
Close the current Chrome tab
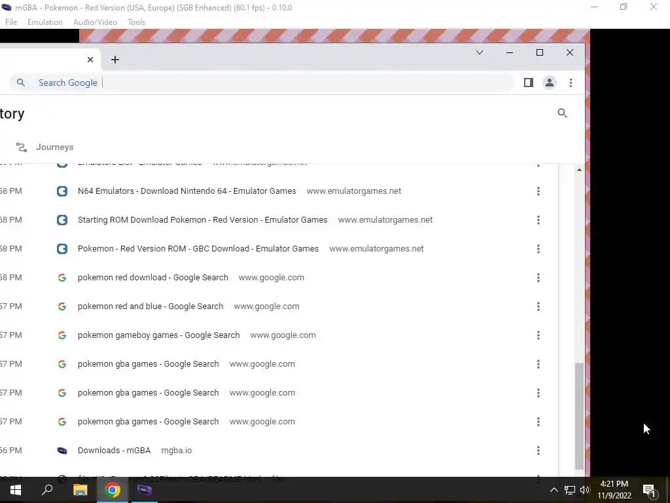pyautogui.click(x=90, y=60)
